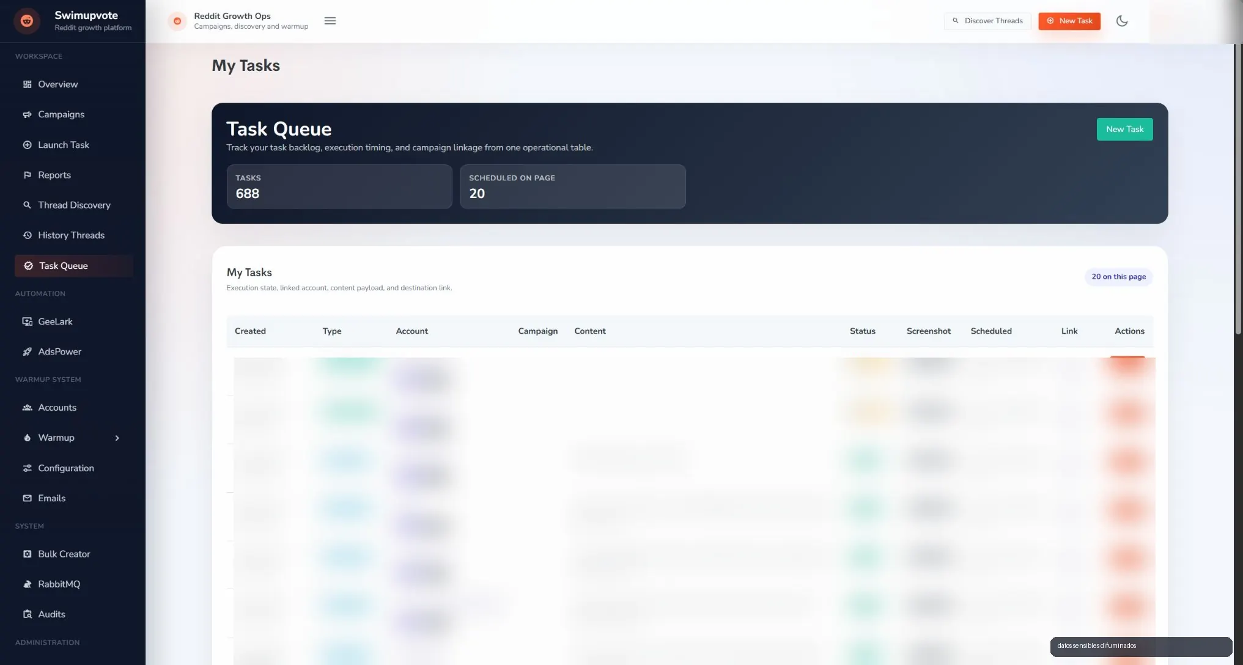Expand the Warmup submenu chevron
This screenshot has width=1243, height=665.
[117, 438]
